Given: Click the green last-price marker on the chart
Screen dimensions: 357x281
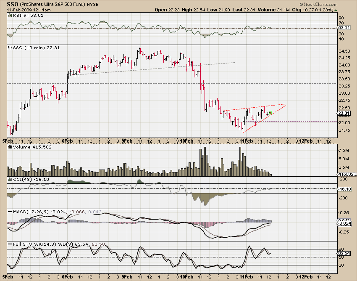Looking at the screenshot, I should tap(270, 113).
